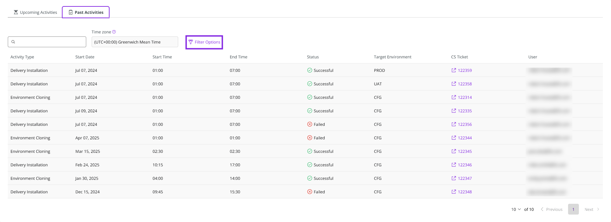
Task: Open external link icon for ticket 122356
Action: point(454,124)
